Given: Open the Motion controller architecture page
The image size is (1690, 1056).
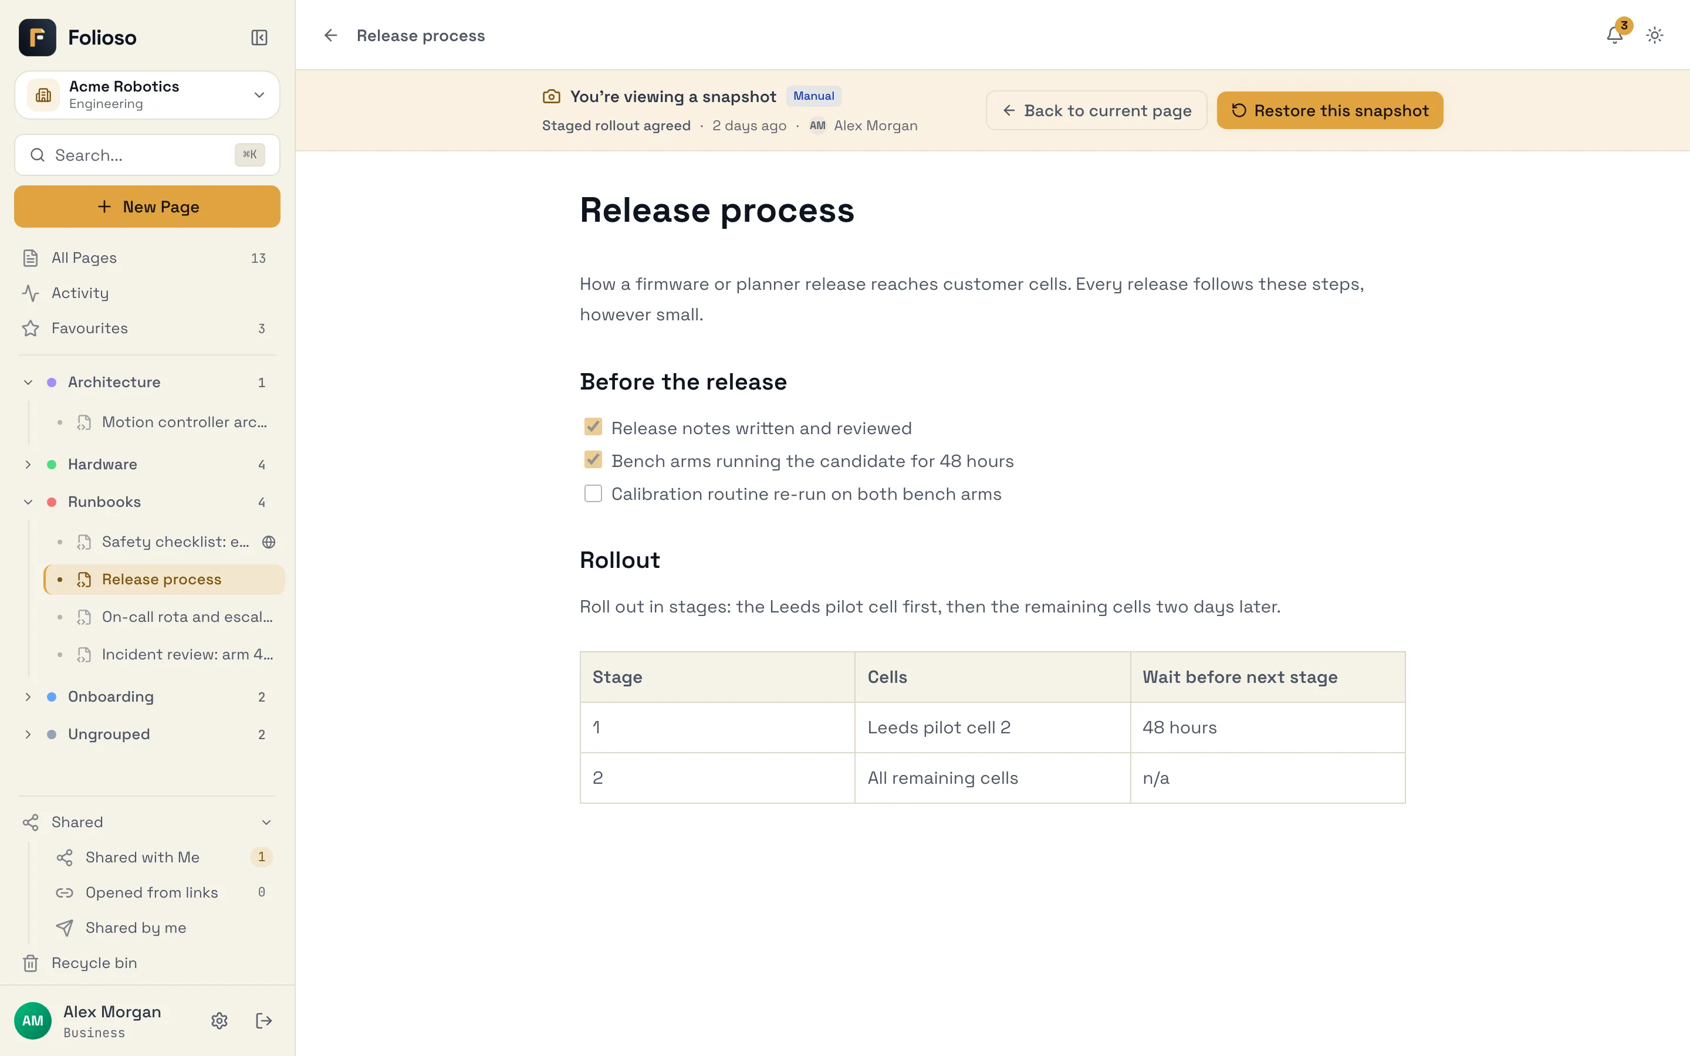Looking at the screenshot, I should click(164, 422).
